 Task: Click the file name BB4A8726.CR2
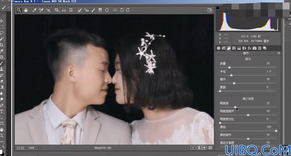point(103,148)
